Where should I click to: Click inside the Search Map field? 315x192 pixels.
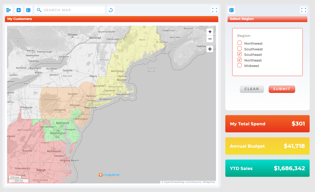point(73,10)
